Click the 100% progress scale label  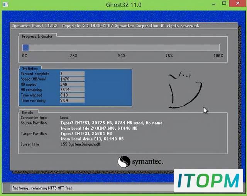[x=218, y=56]
